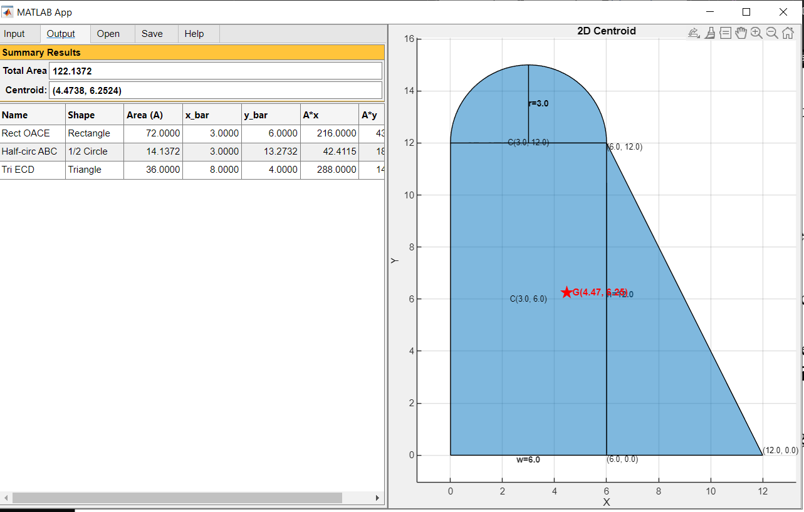The height and width of the screenshot is (512, 804).
Task: Select the 'Half-circ ABC' name cell
Action: (33, 151)
